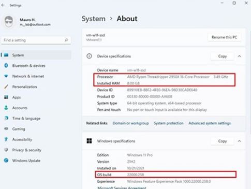Select the Installed on date value
The image size is (251, 189).
[x=136, y=168]
